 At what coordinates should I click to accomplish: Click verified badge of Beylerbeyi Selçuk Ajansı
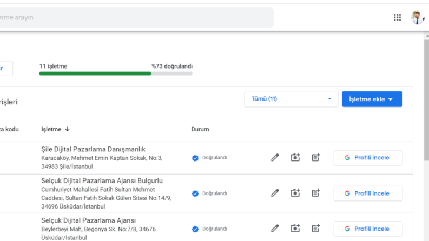click(x=195, y=229)
